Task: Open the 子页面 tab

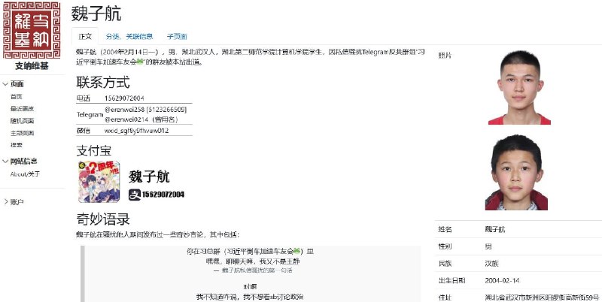Action: [x=177, y=36]
